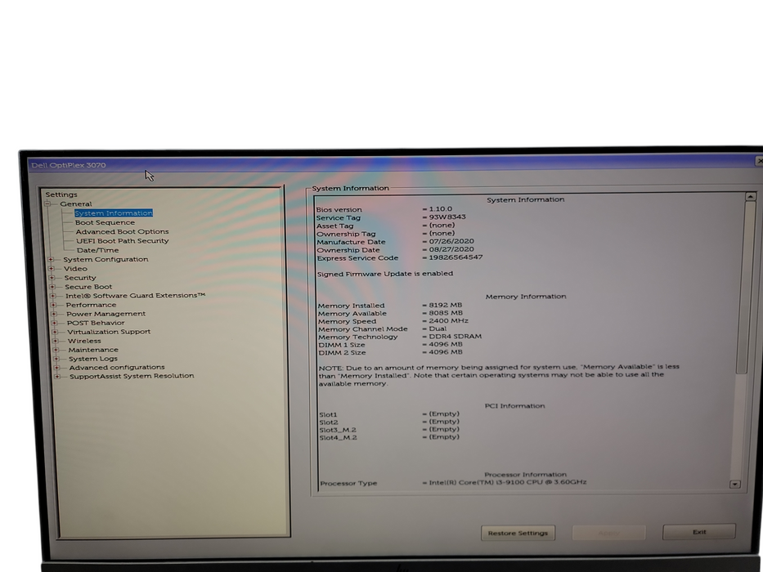Open Date/Time settings
Image resolution: width=763 pixels, height=572 pixels.
point(97,250)
